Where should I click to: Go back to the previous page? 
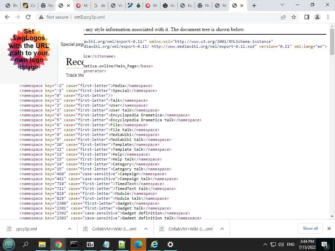click(7, 17)
